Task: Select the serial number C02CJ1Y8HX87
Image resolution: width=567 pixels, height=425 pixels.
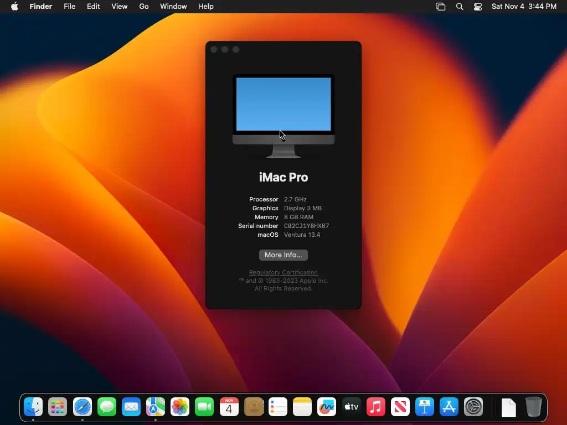Action: point(306,226)
